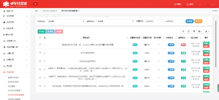Click the 个人 badge in row 2

tap(135, 53)
